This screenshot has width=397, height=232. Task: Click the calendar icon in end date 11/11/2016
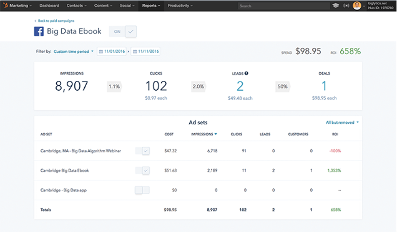pos(135,52)
